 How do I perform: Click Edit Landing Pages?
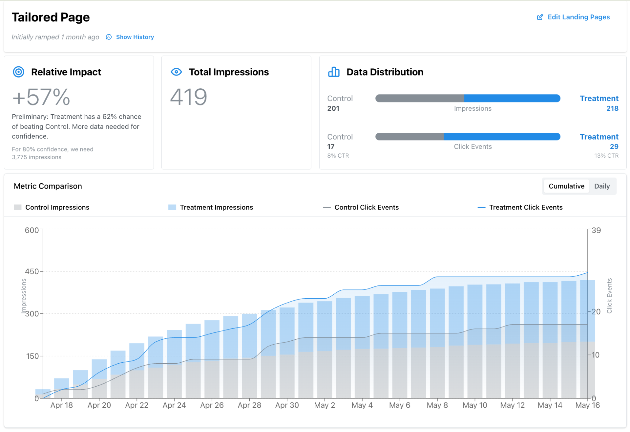pyautogui.click(x=578, y=17)
